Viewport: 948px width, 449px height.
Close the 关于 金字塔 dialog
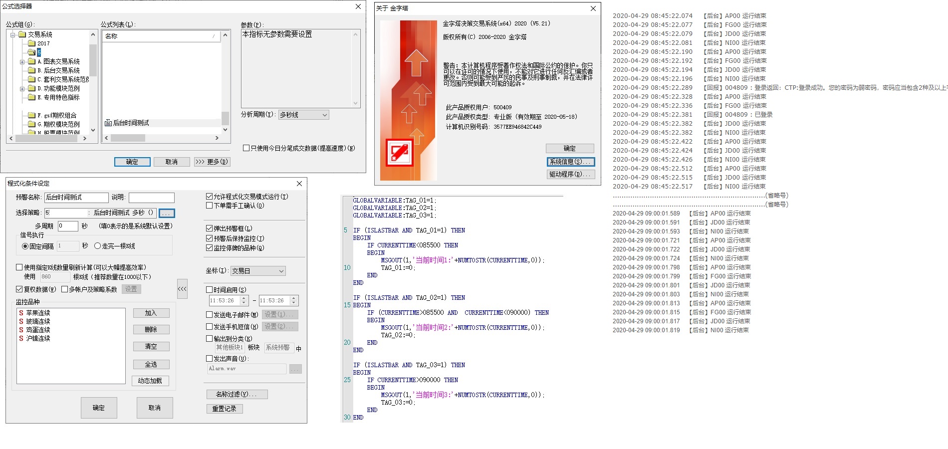tap(593, 8)
